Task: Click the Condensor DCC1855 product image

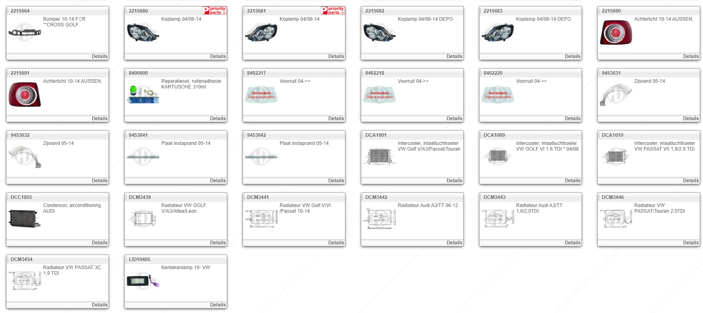Action: pyautogui.click(x=24, y=219)
